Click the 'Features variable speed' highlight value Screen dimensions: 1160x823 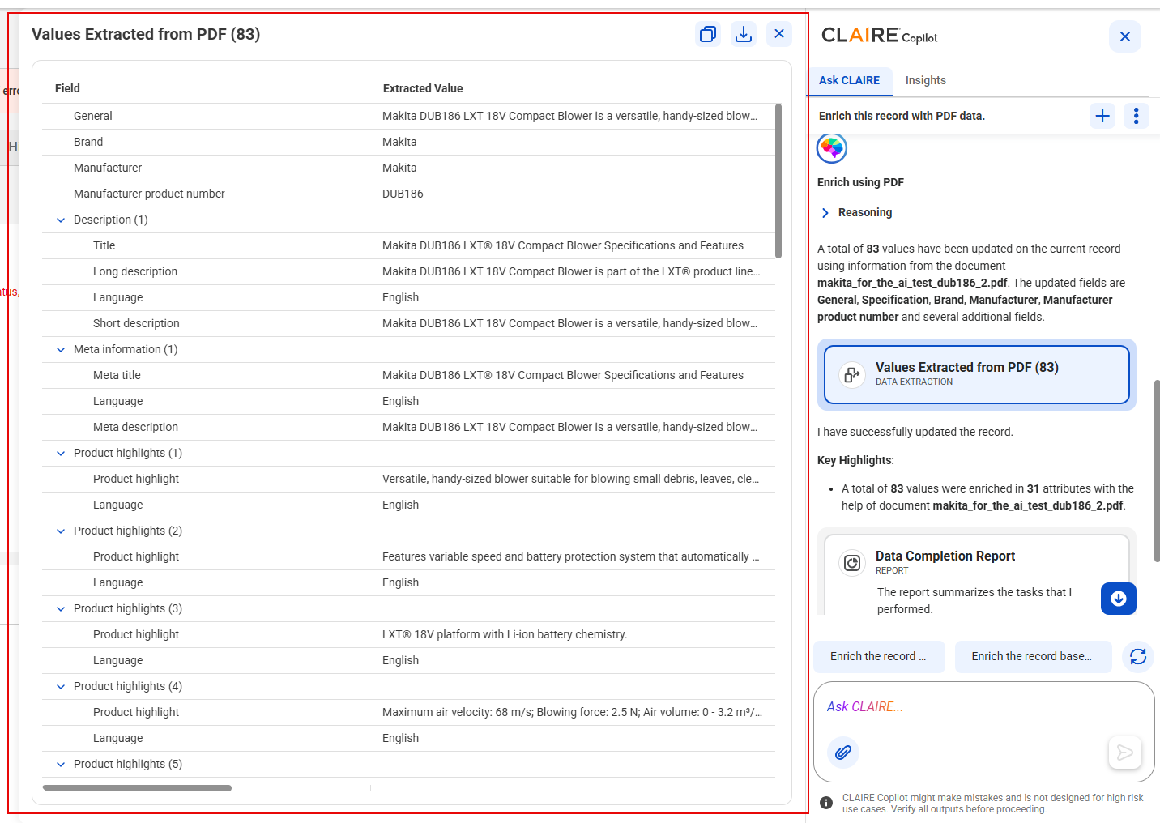tap(570, 556)
